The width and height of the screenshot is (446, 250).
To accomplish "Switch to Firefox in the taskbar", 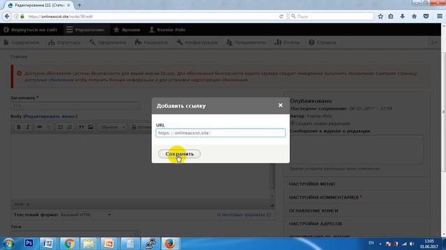I will point(170,244).
